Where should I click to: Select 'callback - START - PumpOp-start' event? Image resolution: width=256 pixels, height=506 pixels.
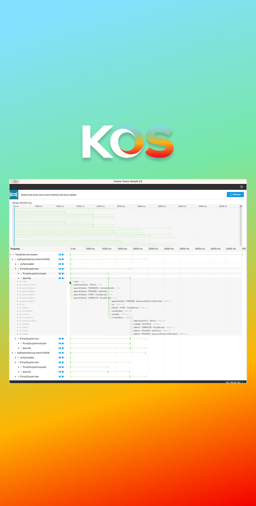click(x=125, y=308)
